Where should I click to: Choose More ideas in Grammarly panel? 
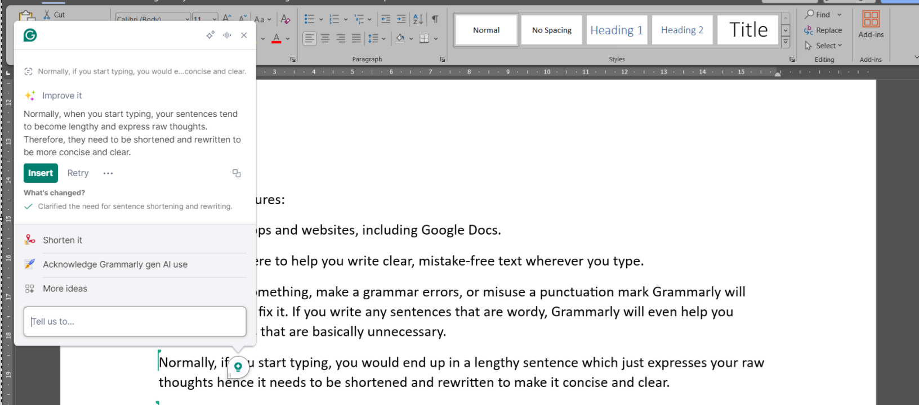click(65, 289)
